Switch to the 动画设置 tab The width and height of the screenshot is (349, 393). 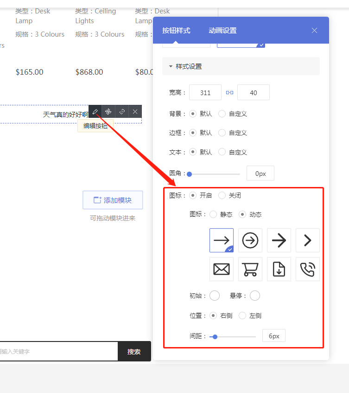coord(222,31)
